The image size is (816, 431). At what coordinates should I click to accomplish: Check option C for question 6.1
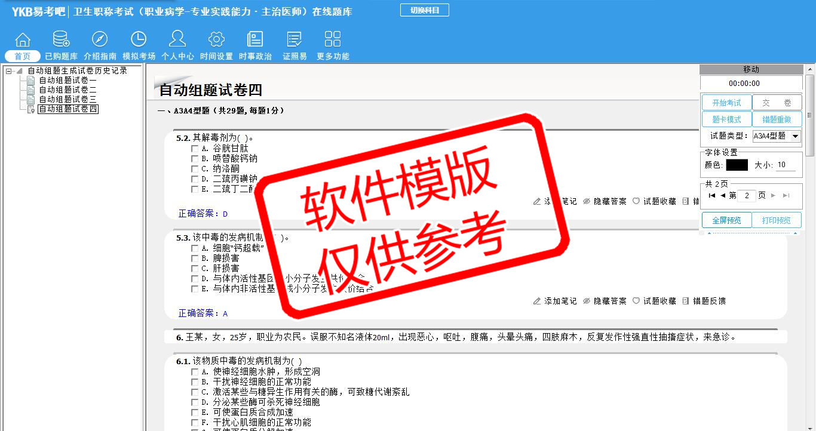[x=195, y=392]
